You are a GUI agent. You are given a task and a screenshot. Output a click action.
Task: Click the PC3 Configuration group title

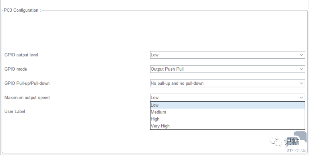point(22,10)
